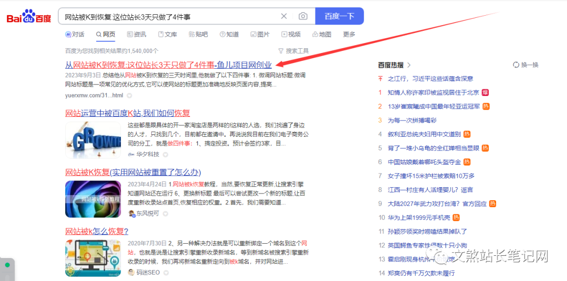Image resolution: width=567 pixels, height=281 pixels.
Task: Expand the 更多 search categories
Action: (x=349, y=35)
